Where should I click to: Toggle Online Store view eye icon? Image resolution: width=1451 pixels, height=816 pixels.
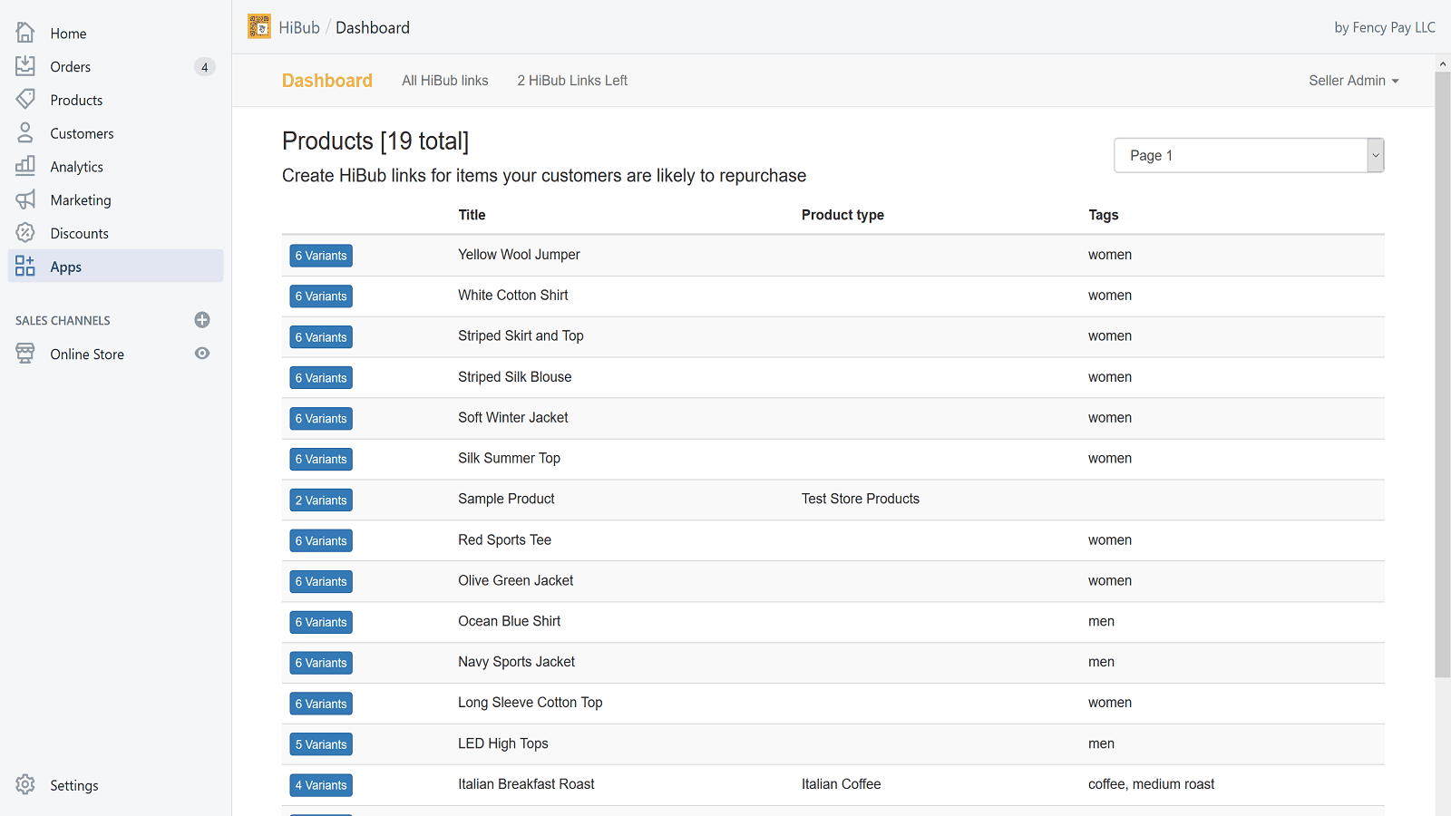(x=202, y=354)
